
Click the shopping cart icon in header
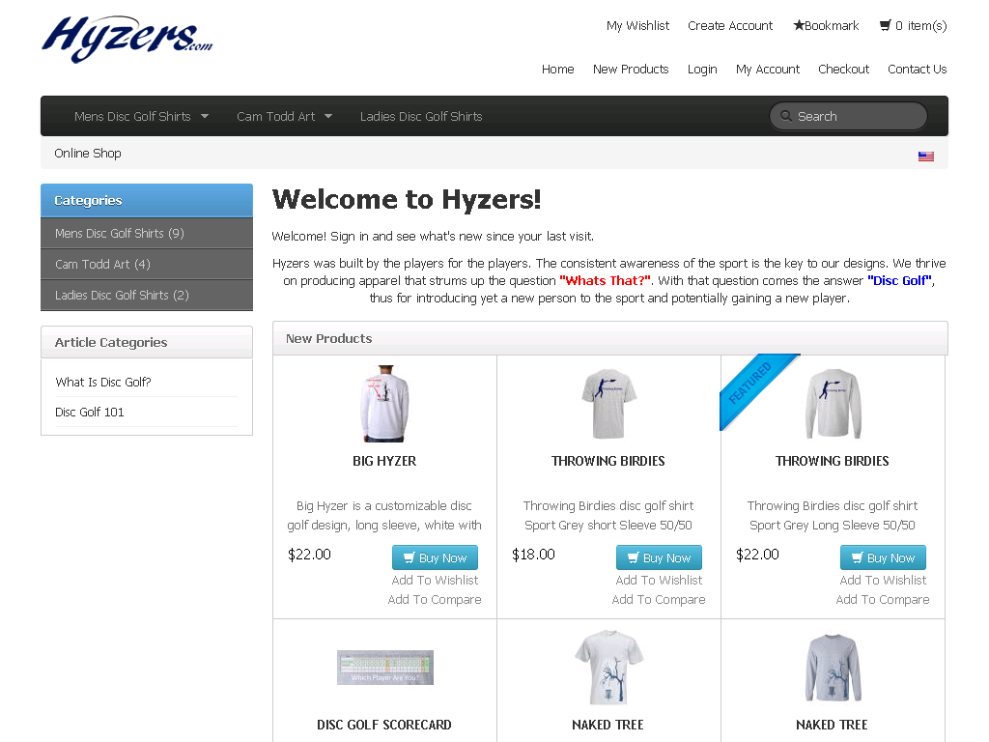pyautogui.click(x=885, y=25)
